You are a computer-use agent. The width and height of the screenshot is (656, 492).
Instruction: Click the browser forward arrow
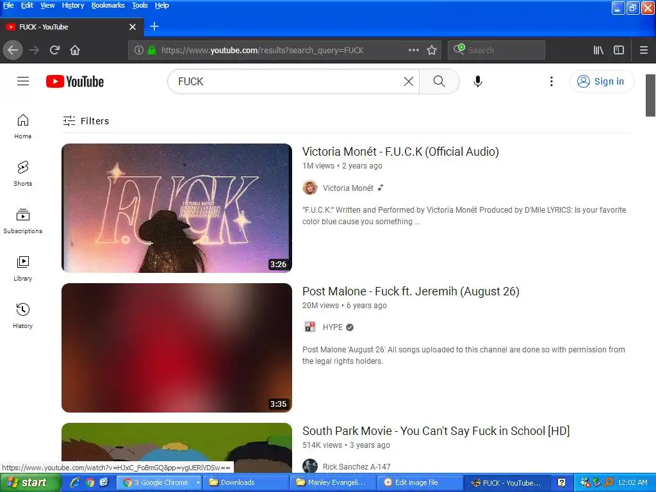[34, 50]
